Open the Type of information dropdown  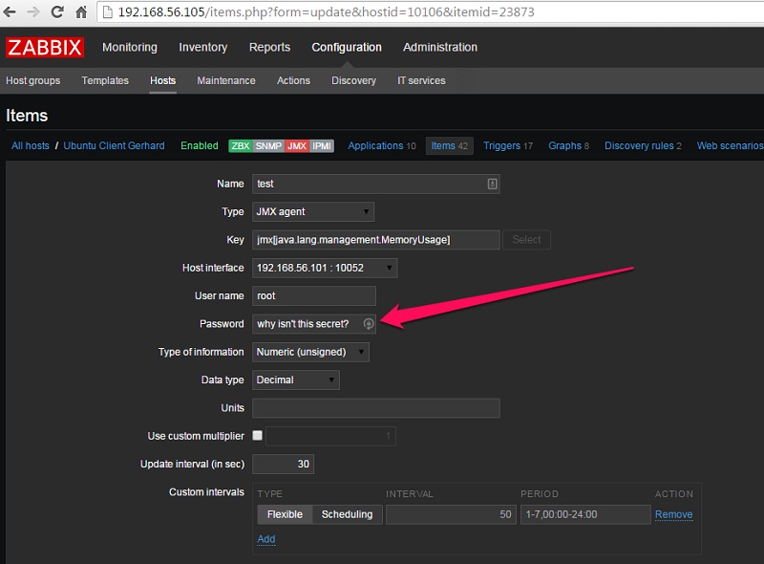coord(310,352)
